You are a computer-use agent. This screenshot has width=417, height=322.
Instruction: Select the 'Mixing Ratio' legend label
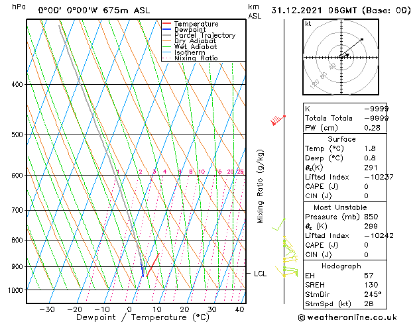[196, 58]
